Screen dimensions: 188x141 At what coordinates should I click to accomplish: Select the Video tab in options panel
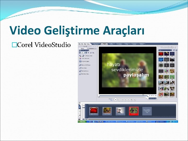click(82, 49)
